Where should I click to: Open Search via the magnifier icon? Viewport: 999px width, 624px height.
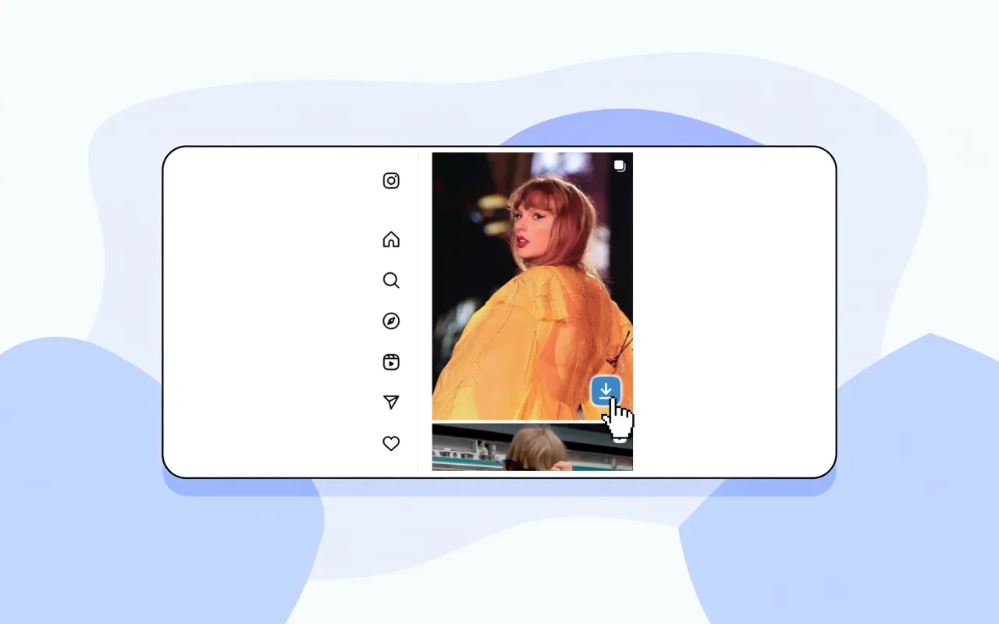pyautogui.click(x=391, y=280)
